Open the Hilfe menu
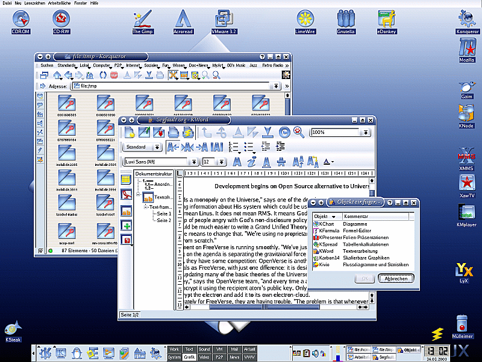 (95, 3)
